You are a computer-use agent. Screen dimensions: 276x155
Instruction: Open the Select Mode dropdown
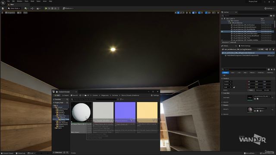click(14, 8)
